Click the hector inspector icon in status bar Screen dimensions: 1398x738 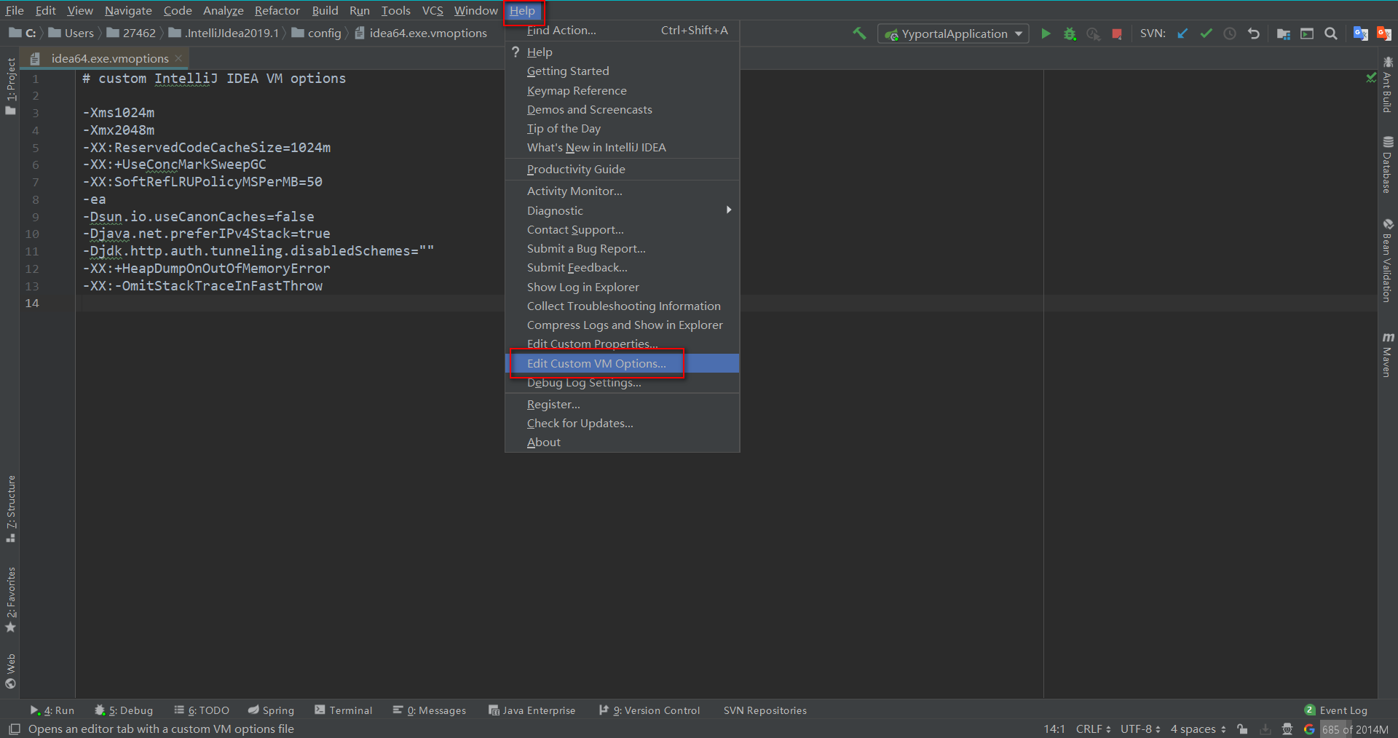(x=1287, y=729)
